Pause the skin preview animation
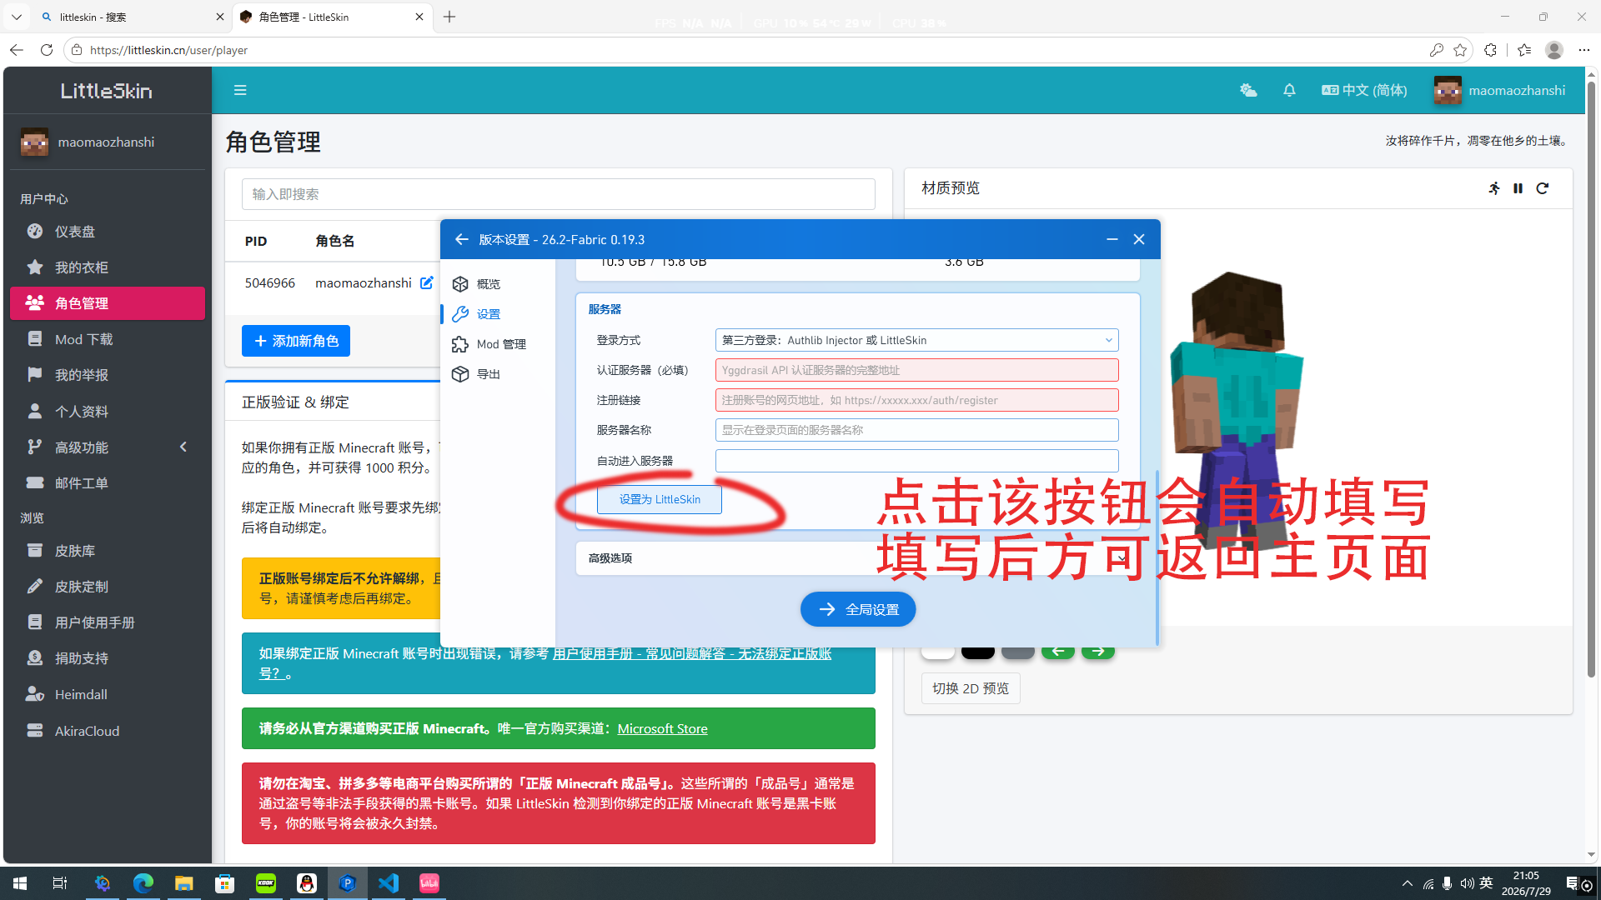Screen dimensions: 1601x900 click(1518, 188)
